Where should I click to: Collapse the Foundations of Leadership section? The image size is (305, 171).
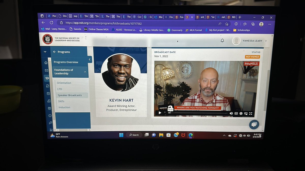pos(85,72)
